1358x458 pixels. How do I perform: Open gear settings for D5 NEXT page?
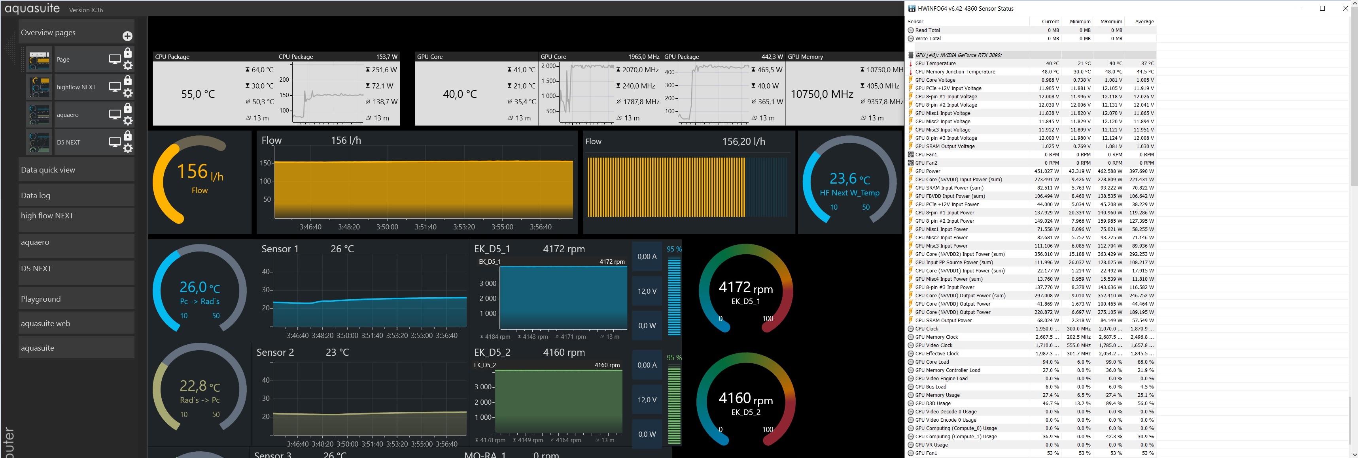(x=128, y=148)
